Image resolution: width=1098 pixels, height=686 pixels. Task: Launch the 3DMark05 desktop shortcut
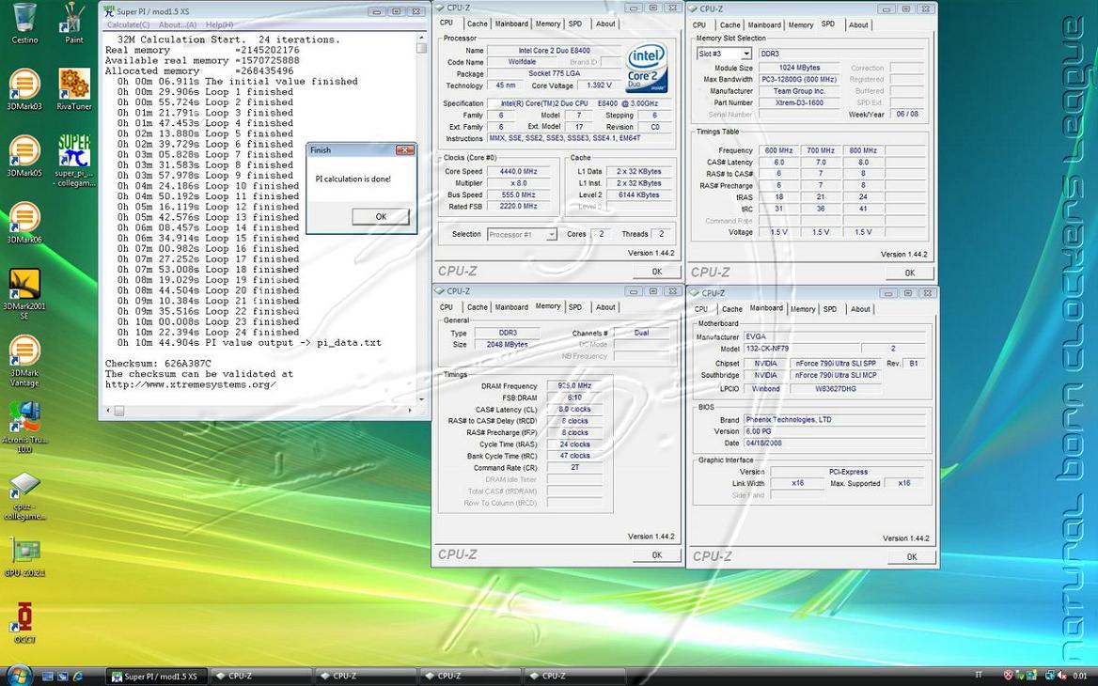tap(24, 156)
